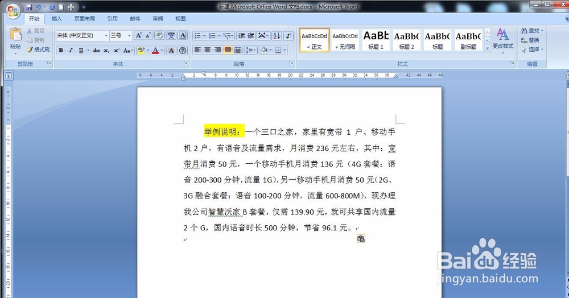Screen dimensions: 569x298
Task: Click 剪切 in the clipboard group
Action: [36, 31]
